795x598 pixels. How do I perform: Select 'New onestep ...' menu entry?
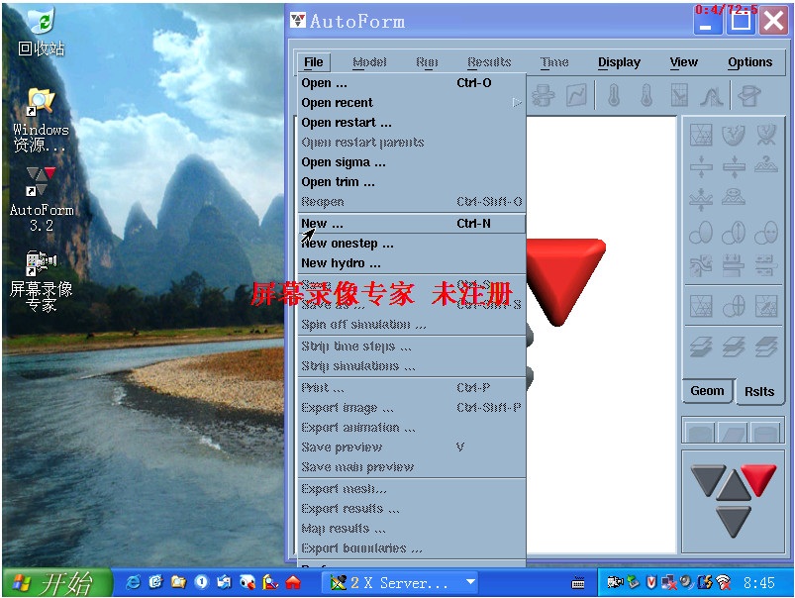click(x=411, y=244)
